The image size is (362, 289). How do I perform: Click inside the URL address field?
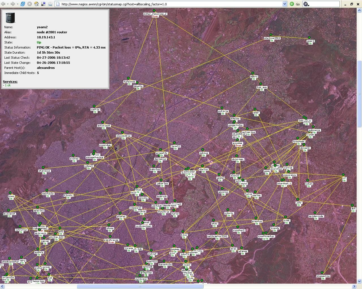(171, 4)
